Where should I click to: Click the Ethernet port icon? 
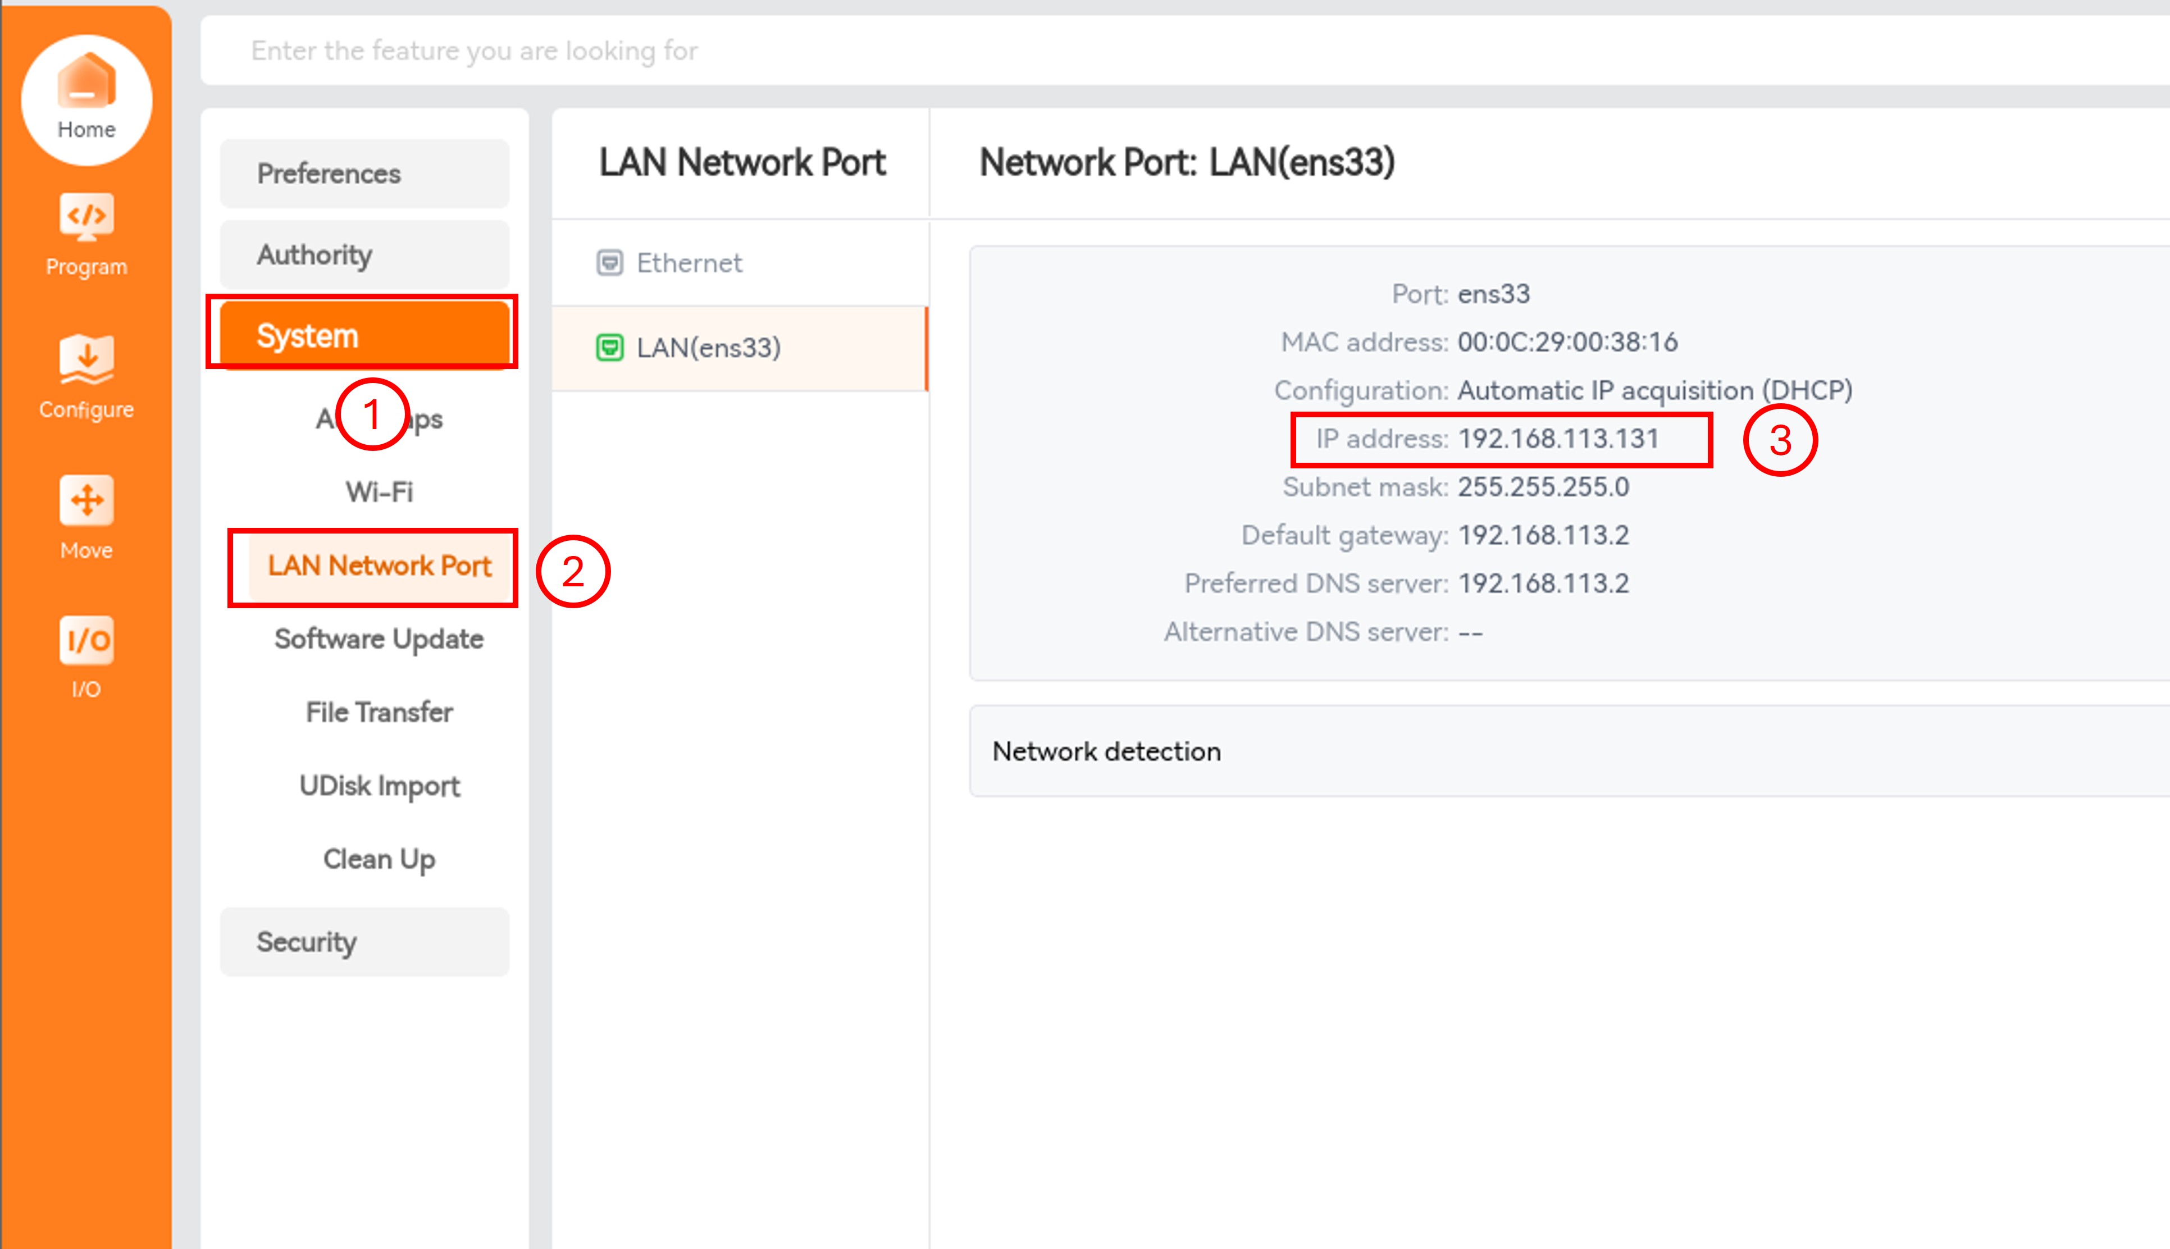(x=609, y=262)
